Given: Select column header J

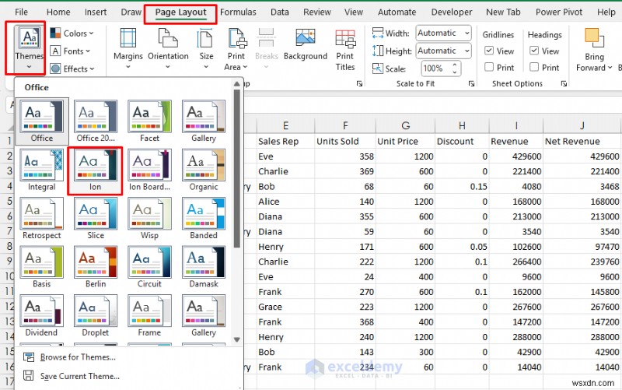Looking at the screenshot, I should (x=582, y=126).
